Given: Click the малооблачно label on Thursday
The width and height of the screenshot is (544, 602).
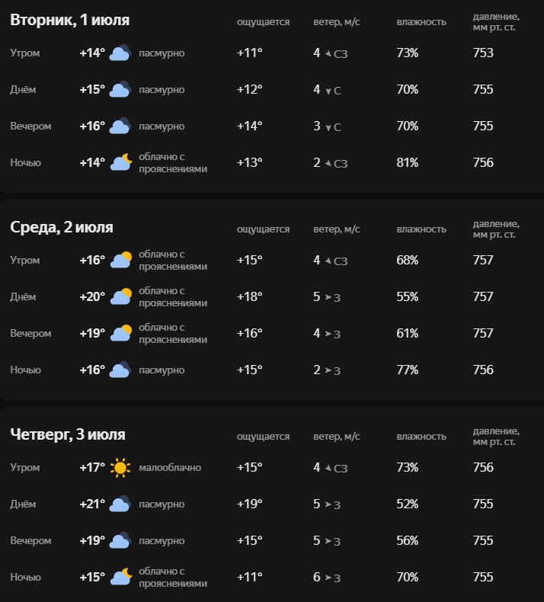Looking at the screenshot, I should [170, 468].
